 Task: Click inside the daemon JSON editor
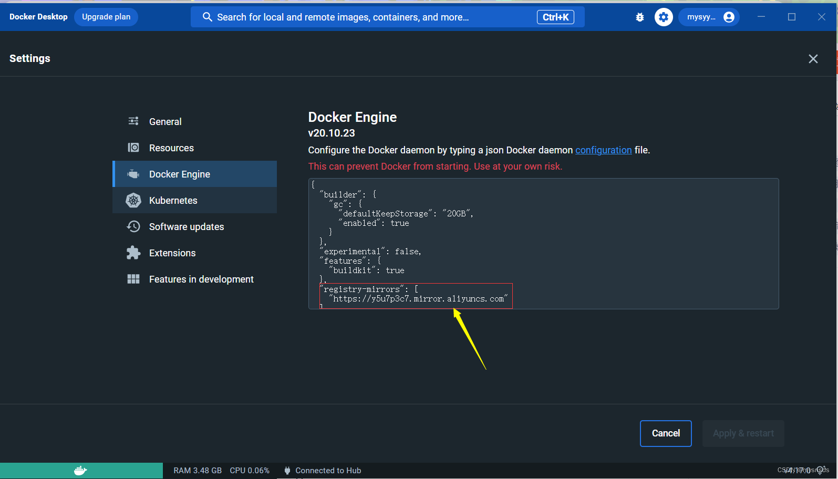point(543,244)
